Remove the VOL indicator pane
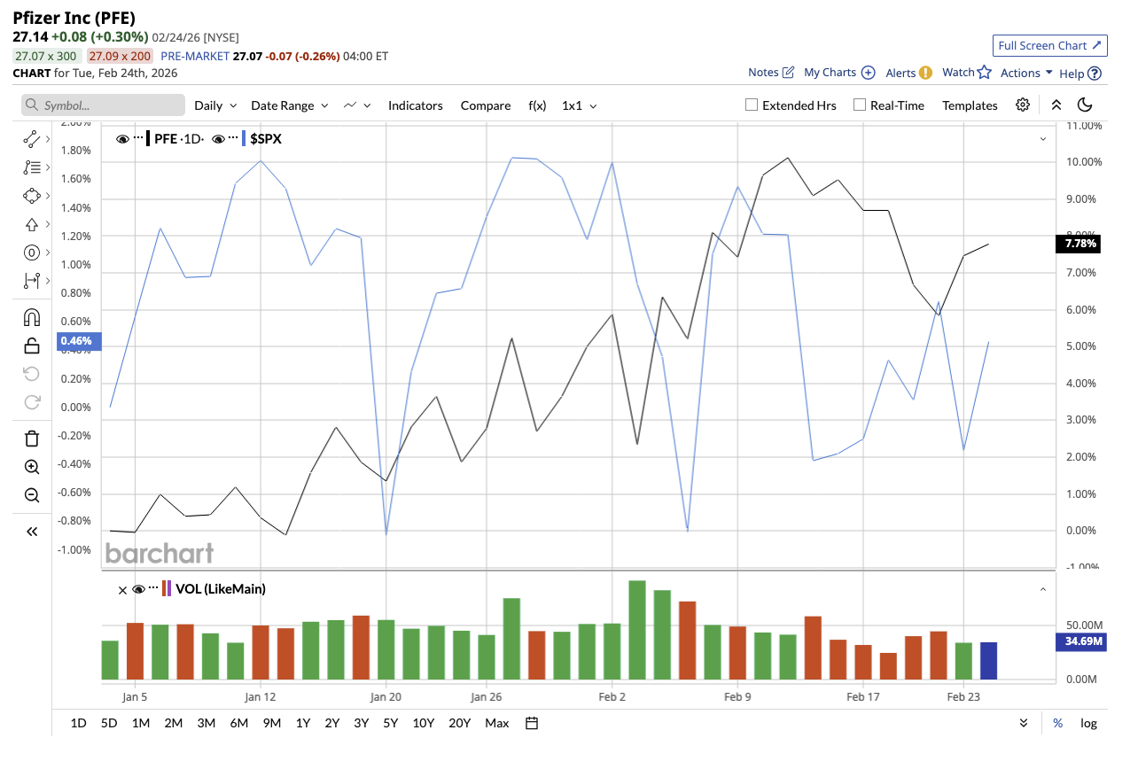Screen dimensions: 1138x769 122,589
